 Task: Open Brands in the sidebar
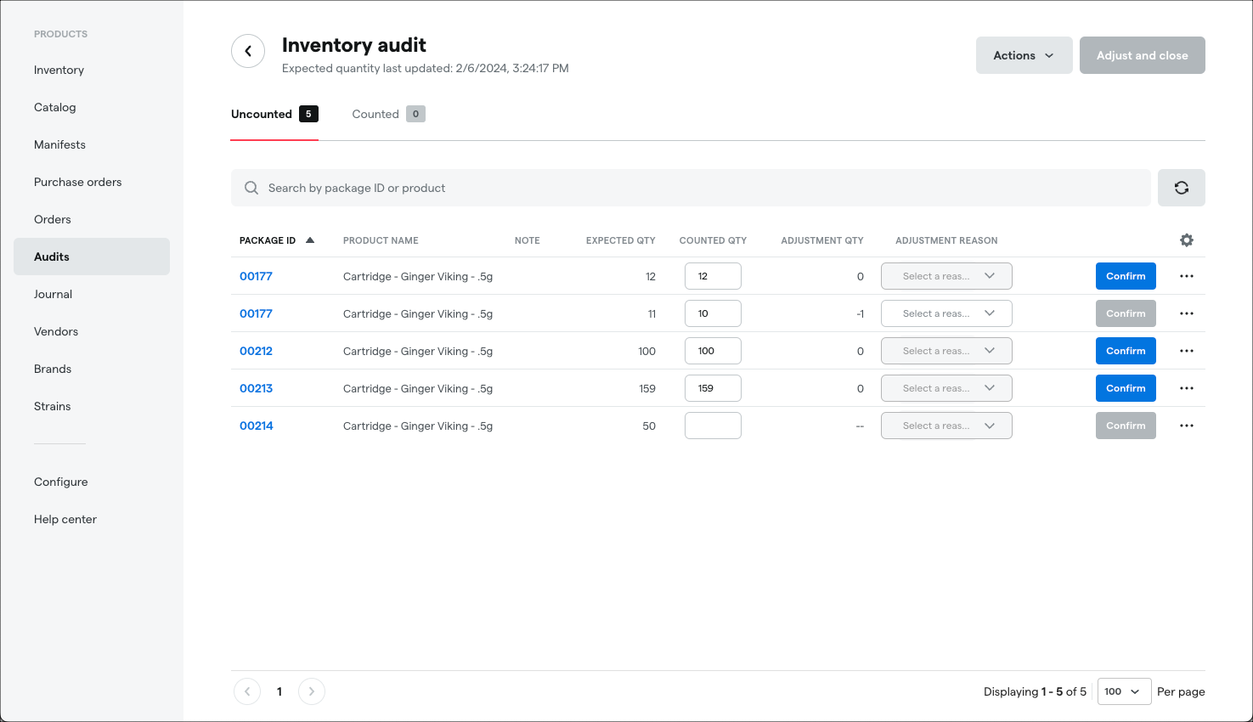53,369
